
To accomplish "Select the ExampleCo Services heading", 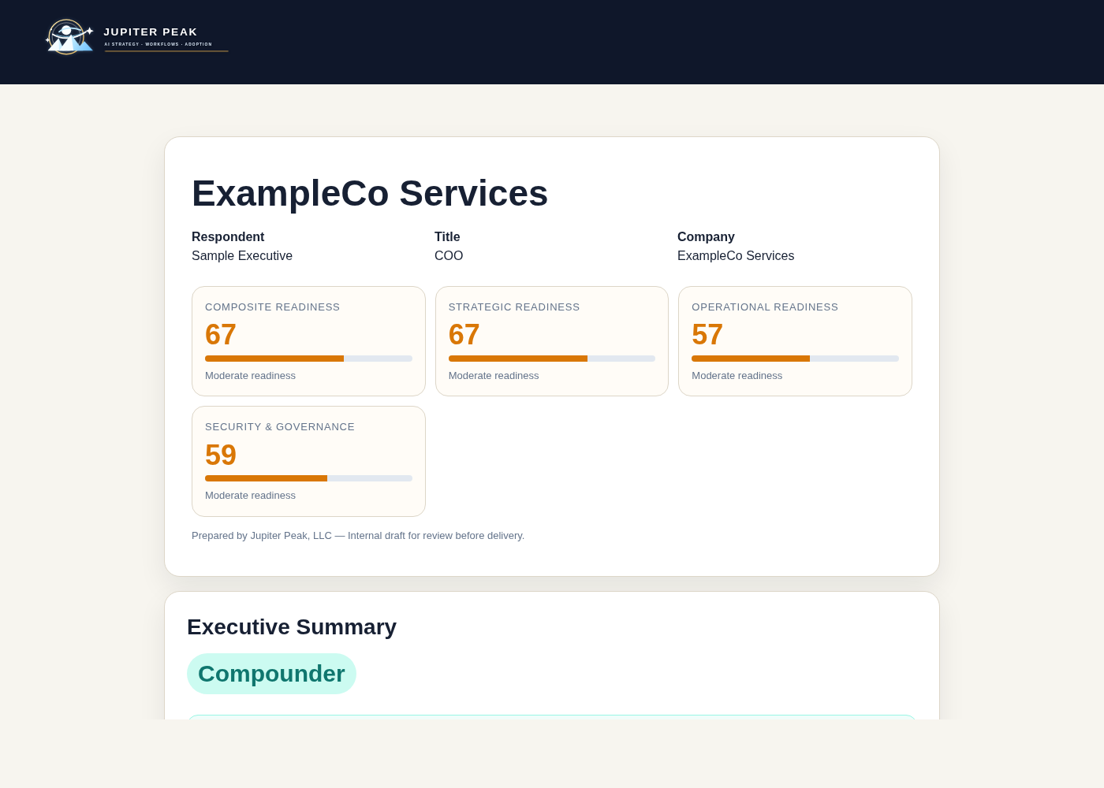I will [370, 193].
